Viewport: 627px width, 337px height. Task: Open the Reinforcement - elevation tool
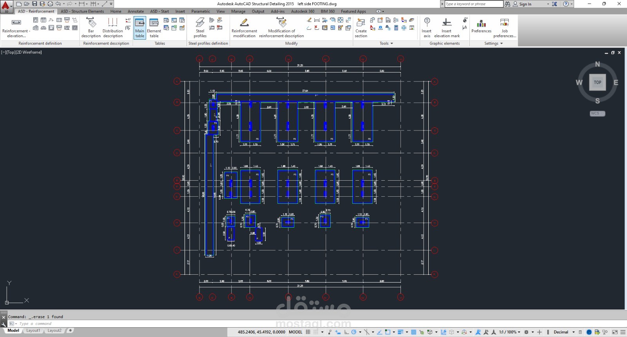[16, 27]
